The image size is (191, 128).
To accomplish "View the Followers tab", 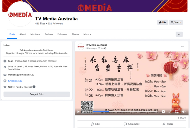I will tap(62, 34).
